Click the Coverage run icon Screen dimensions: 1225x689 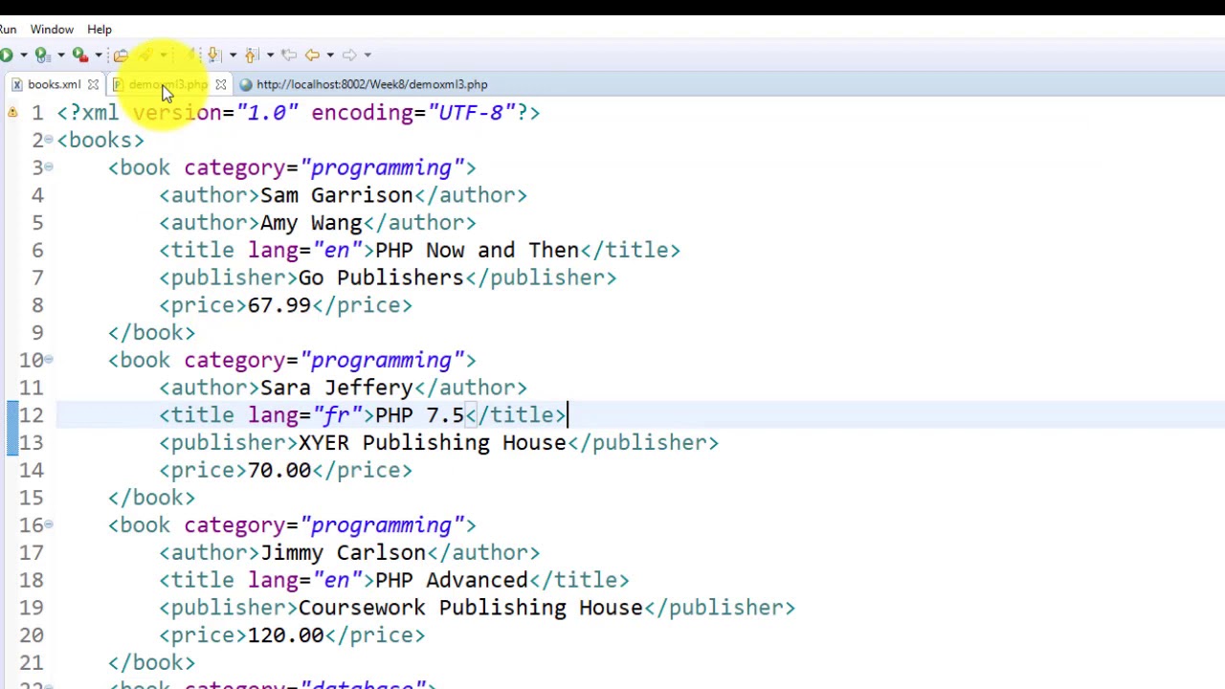(42, 56)
